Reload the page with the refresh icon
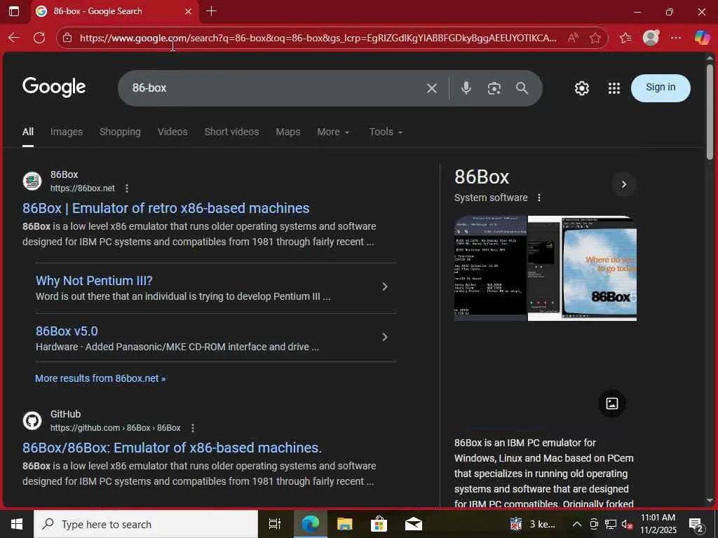Viewport: 718px width, 538px height. coord(39,38)
